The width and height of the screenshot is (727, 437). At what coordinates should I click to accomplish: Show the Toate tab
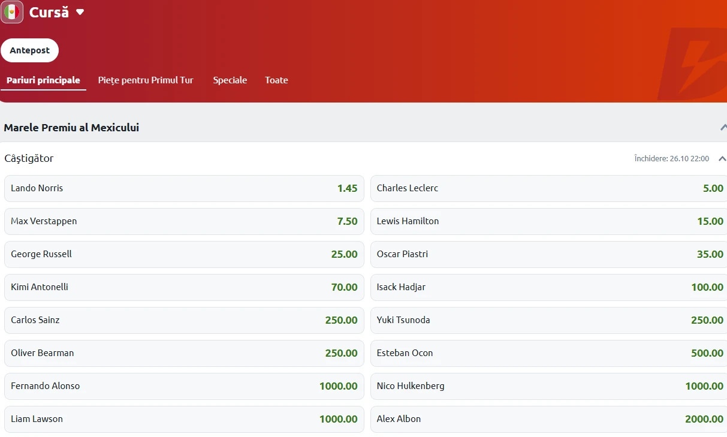coord(276,80)
